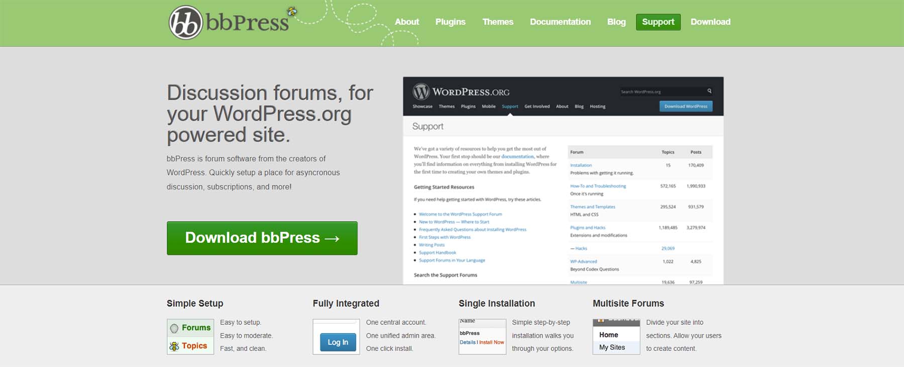The image size is (904, 367).
Task: Visit the Blog navigation link
Action: (x=616, y=22)
